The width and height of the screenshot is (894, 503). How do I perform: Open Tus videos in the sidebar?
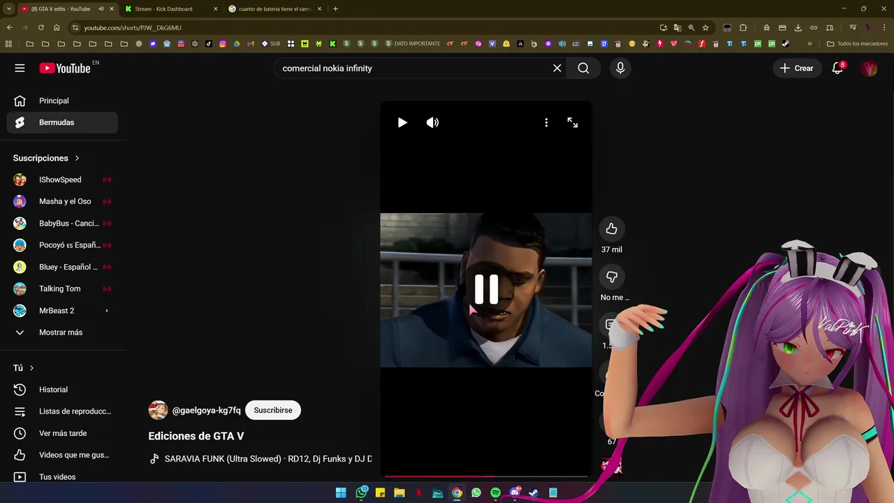[62, 476]
